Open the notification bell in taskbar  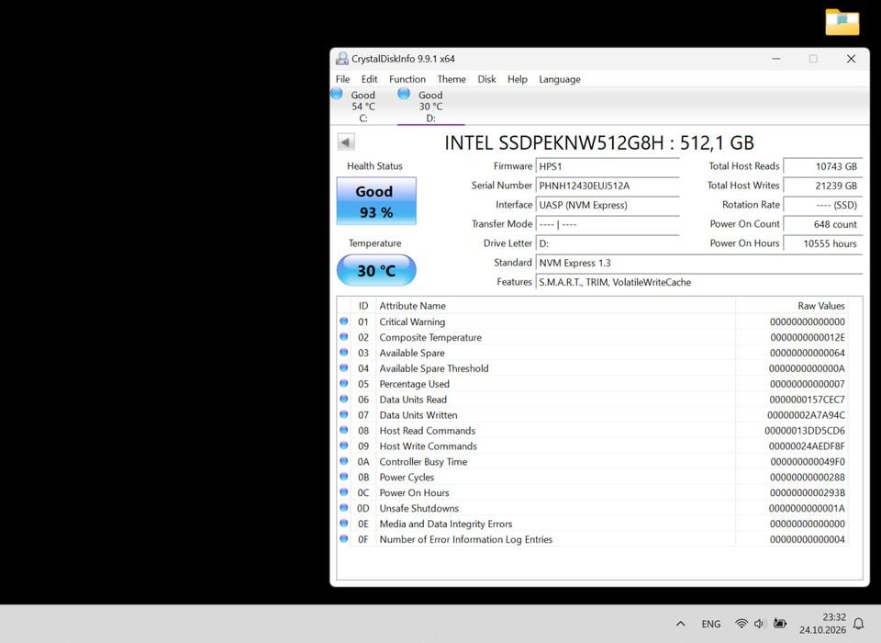(859, 624)
